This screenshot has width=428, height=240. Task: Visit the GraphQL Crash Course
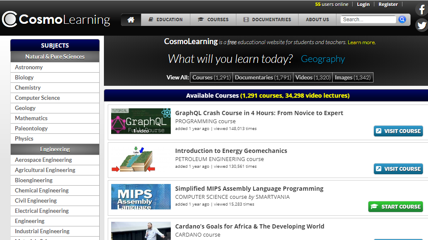point(398,131)
